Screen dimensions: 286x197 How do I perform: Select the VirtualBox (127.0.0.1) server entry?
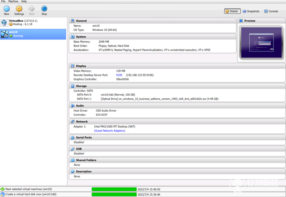[x=33, y=23]
